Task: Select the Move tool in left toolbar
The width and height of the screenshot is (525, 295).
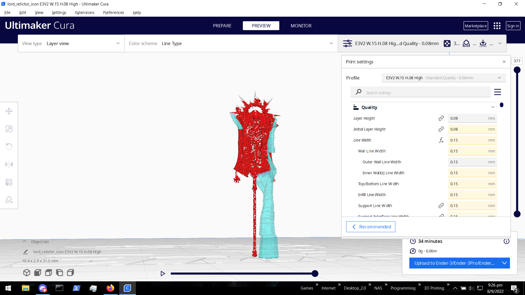Action: pos(9,111)
